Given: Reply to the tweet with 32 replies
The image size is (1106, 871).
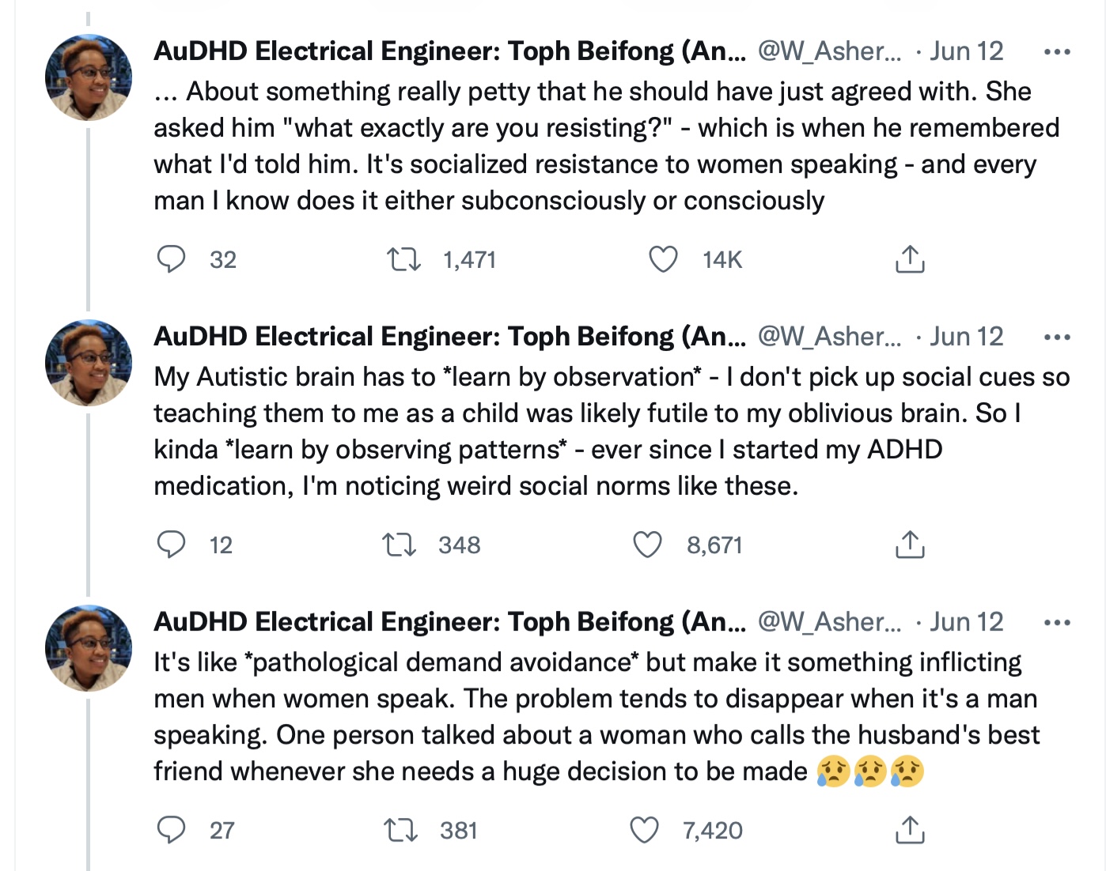Looking at the screenshot, I should pos(171,259).
